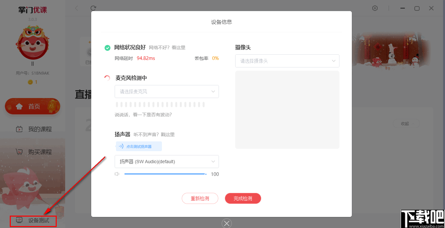
Task: Collapse the panel using the 收起 expander
Action: (406, 123)
